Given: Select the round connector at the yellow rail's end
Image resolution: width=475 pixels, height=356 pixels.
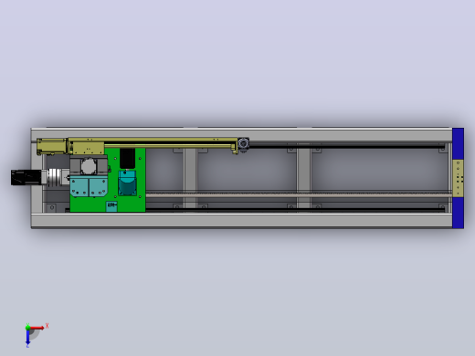Looking at the screenshot, I should click(x=244, y=143).
